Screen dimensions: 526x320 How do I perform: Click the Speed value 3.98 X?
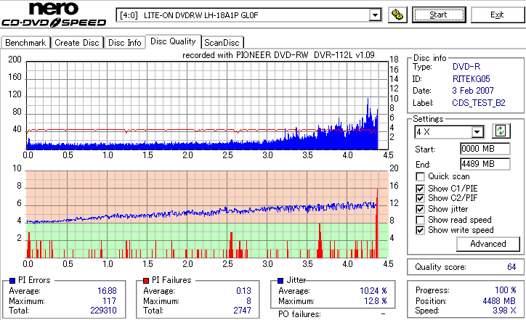coord(504,311)
